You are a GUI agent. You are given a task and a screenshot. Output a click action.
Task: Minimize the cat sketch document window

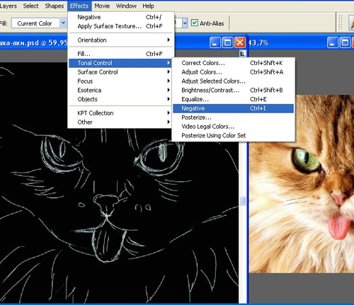[x=215, y=42]
